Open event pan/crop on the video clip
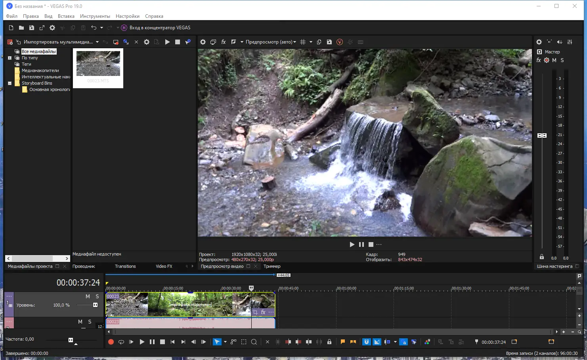The height and width of the screenshot is (360, 587). click(x=255, y=312)
